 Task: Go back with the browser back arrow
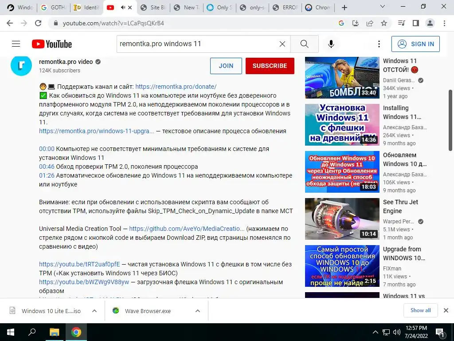click(10, 23)
